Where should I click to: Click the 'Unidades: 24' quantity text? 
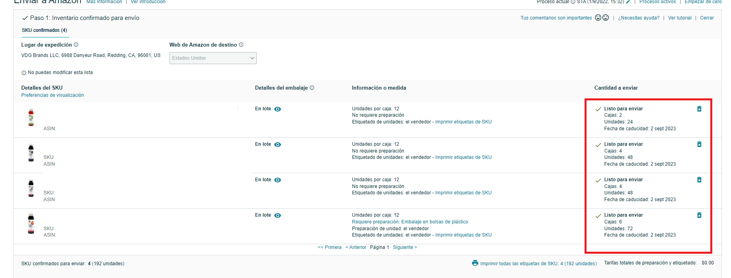point(618,122)
